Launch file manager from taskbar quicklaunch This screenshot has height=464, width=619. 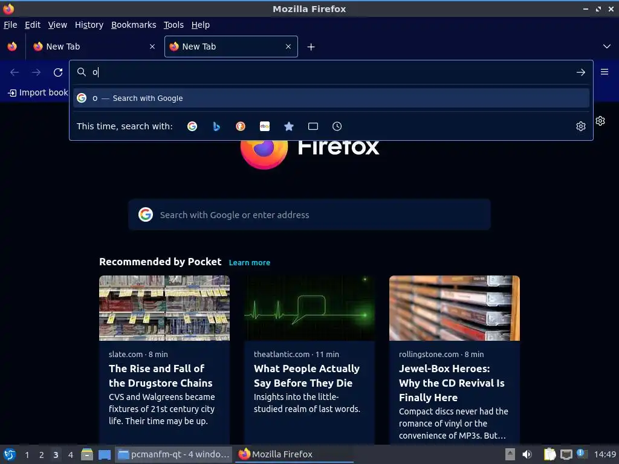[87, 454]
